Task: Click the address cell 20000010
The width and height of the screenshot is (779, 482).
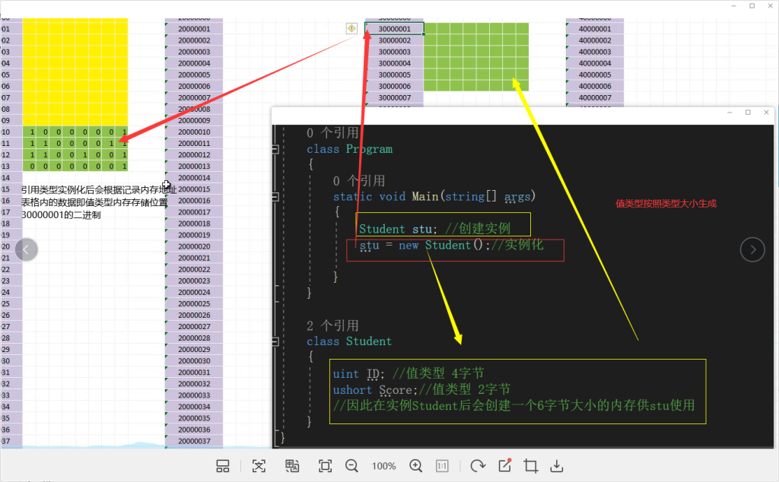Action: tap(194, 132)
